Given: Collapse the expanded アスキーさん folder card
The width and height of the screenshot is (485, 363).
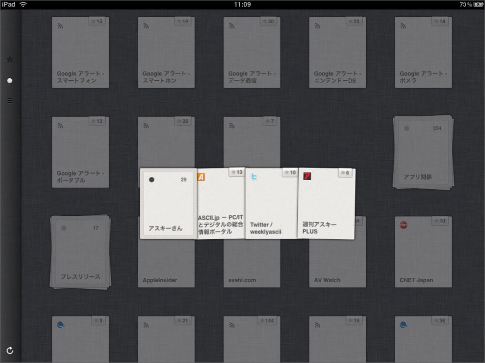Looking at the screenshot, I should click(168, 203).
